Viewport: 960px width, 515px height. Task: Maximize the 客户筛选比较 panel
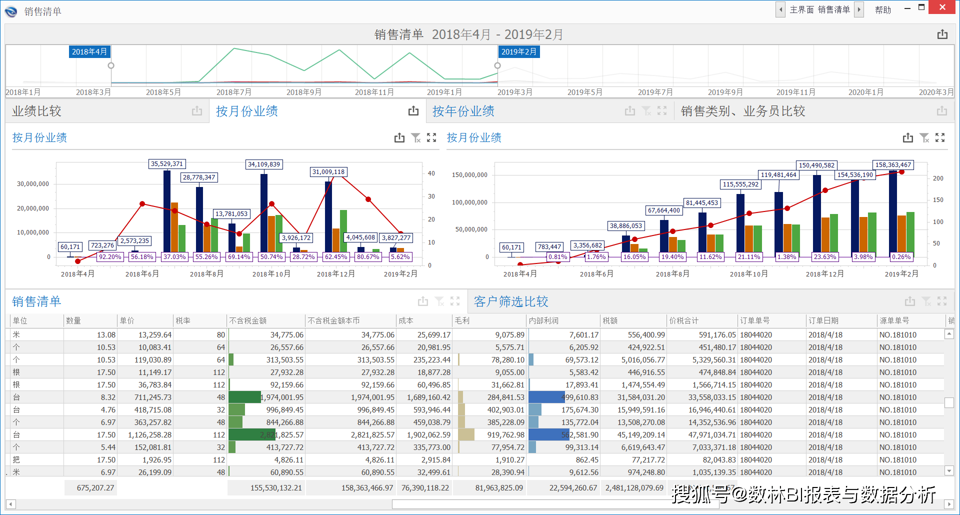click(x=942, y=301)
